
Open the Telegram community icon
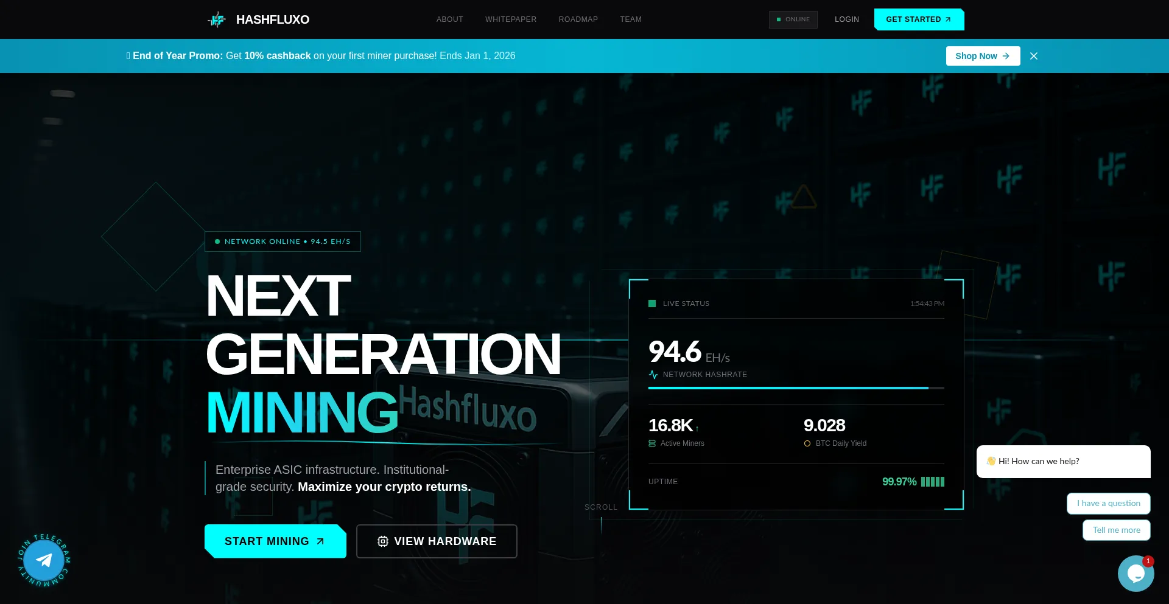click(x=43, y=560)
